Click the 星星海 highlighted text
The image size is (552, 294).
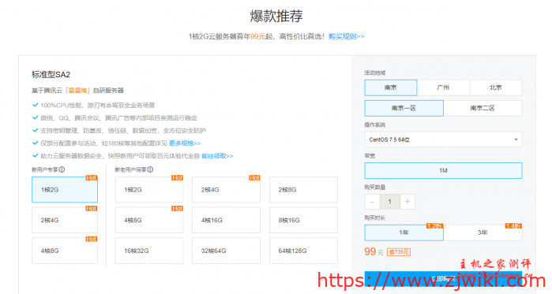coord(77,91)
